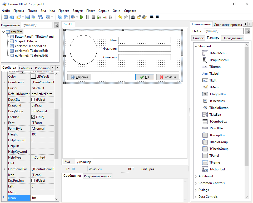
Task: Toggle the KeyPreview property checkbox
Action: point(33,181)
